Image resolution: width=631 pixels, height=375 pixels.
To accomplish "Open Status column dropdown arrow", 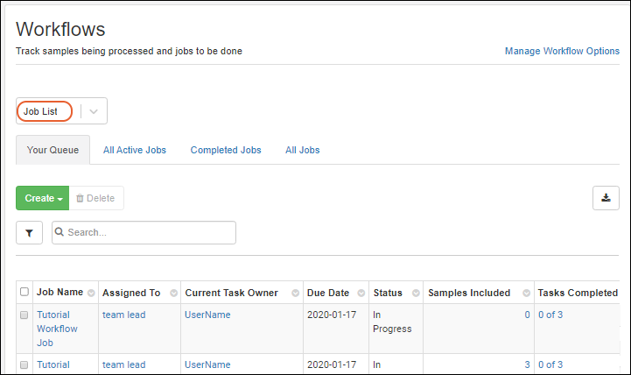I will click(x=415, y=293).
